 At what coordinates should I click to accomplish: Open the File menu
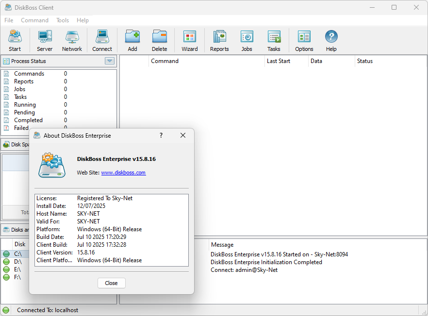click(x=9, y=20)
